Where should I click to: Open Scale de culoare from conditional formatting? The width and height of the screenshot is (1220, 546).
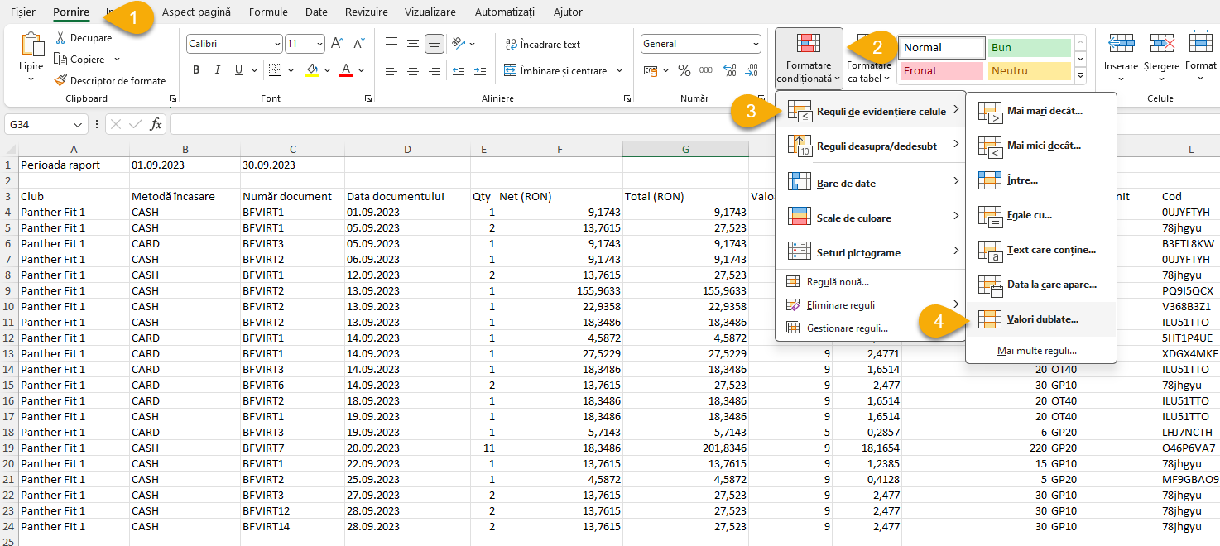pyautogui.click(x=853, y=217)
